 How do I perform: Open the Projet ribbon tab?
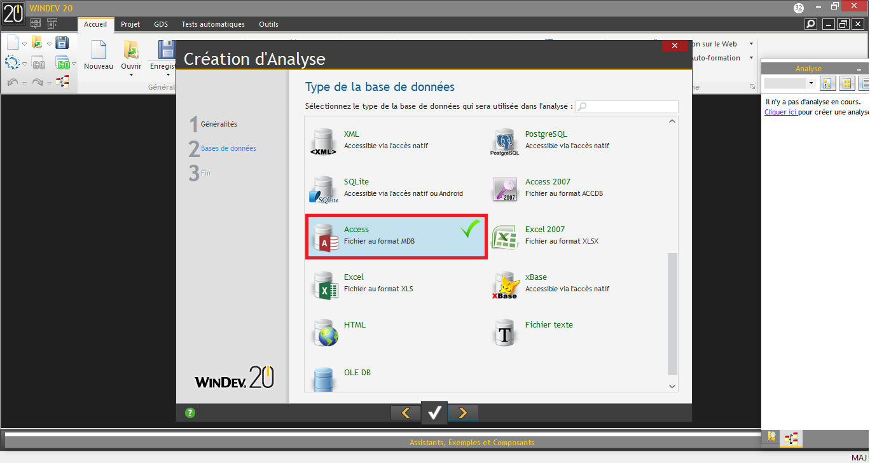tap(130, 24)
